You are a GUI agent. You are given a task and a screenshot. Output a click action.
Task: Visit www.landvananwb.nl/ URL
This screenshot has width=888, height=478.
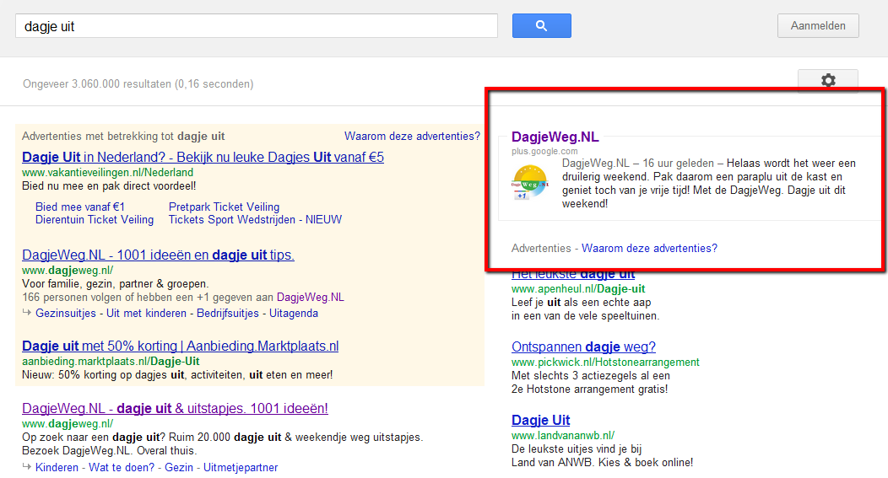pos(563,436)
